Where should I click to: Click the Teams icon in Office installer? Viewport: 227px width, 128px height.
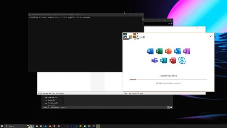click(155, 60)
